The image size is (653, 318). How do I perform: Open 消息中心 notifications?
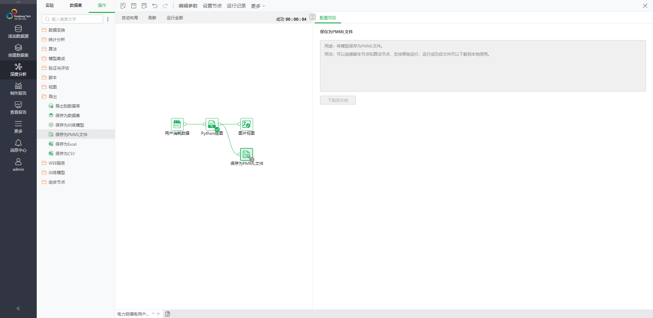pos(18,146)
